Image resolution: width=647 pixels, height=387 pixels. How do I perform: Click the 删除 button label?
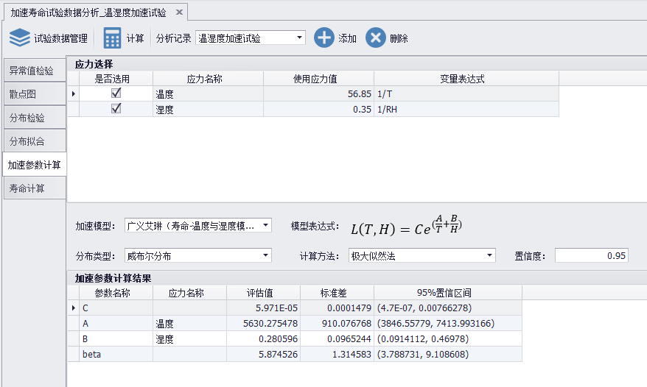pos(399,39)
